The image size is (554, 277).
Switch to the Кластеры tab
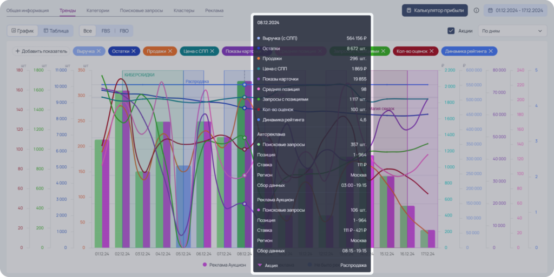(x=184, y=11)
